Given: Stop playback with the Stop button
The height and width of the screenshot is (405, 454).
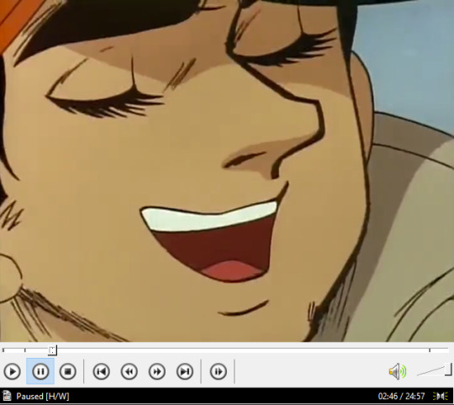Looking at the screenshot, I should click(x=68, y=371).
